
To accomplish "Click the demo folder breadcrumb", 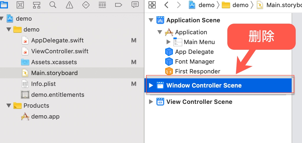I will pyautogui.click(x=235, y=5).
